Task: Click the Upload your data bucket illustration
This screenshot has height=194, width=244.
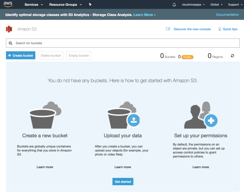Action: (x=123, y=115)
